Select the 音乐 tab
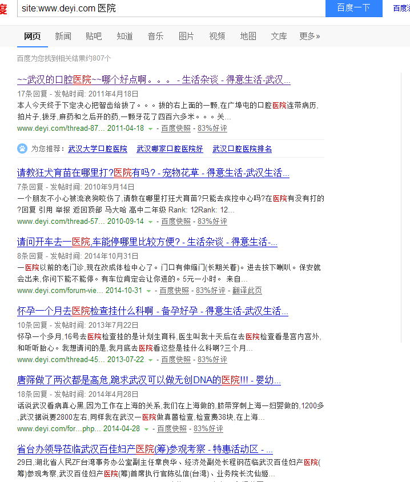 click(x=155, y=37)
